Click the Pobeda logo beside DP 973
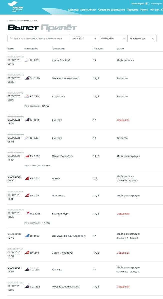This screenshot has height=299, width=163. pos(27,236)
